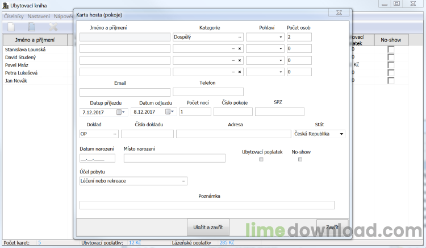Click the Uložit a zavřít button
426x248 pixels.
(x=208, y=227)
